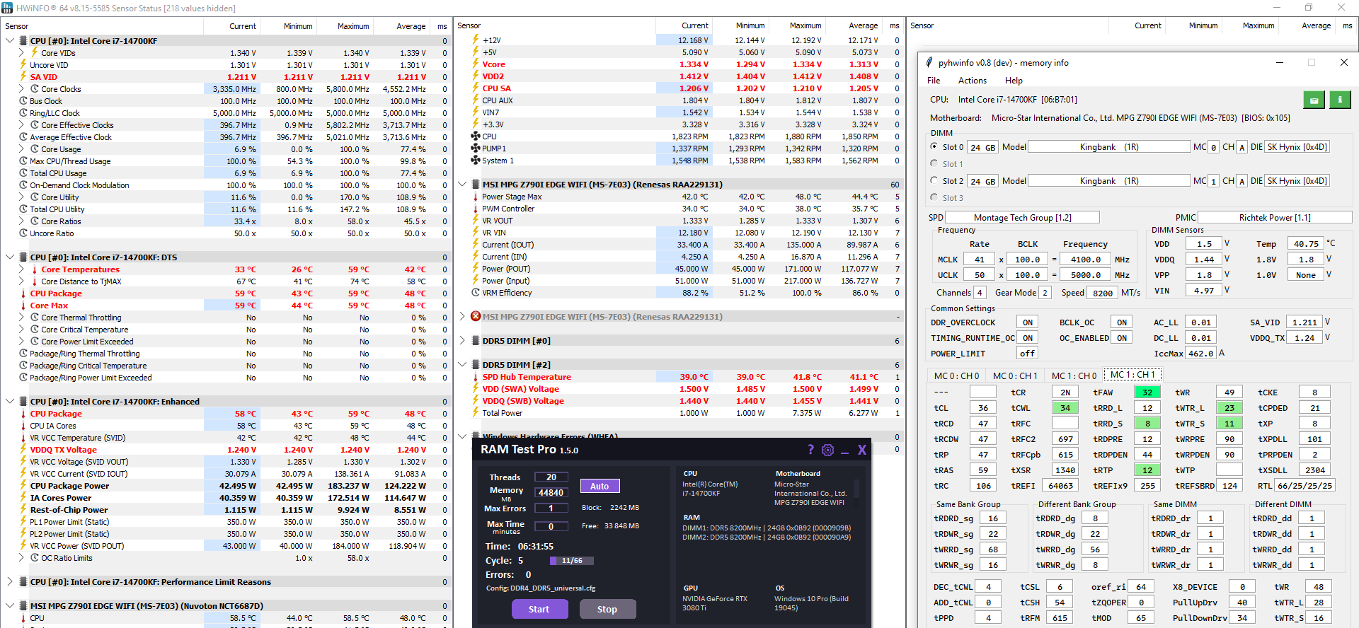Image resolution: width=1359 pixels, height=628 pixels.
Task: Click the Auto button in RAM Test Pro
Action: click(x=600, y=486)
